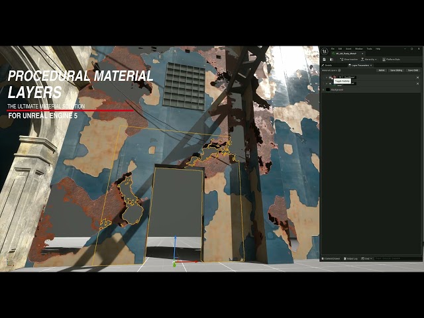Open the Window menu
424x318 pixels.
pyautogui.click(x=359, y=49)
